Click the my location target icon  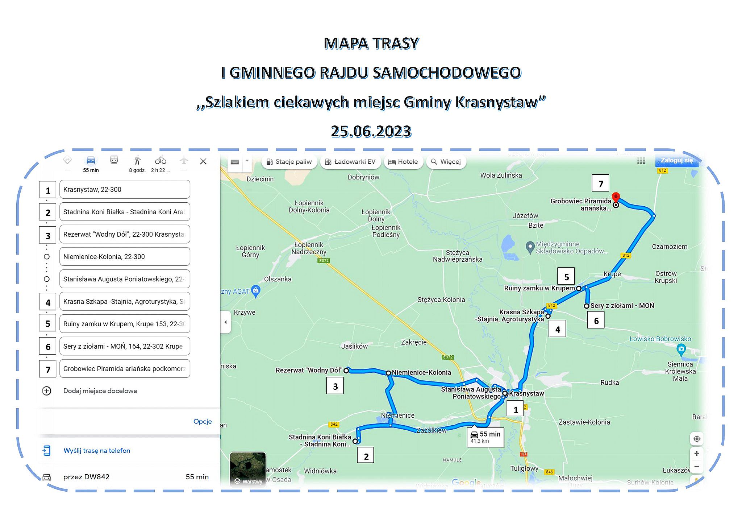[696, 439]
